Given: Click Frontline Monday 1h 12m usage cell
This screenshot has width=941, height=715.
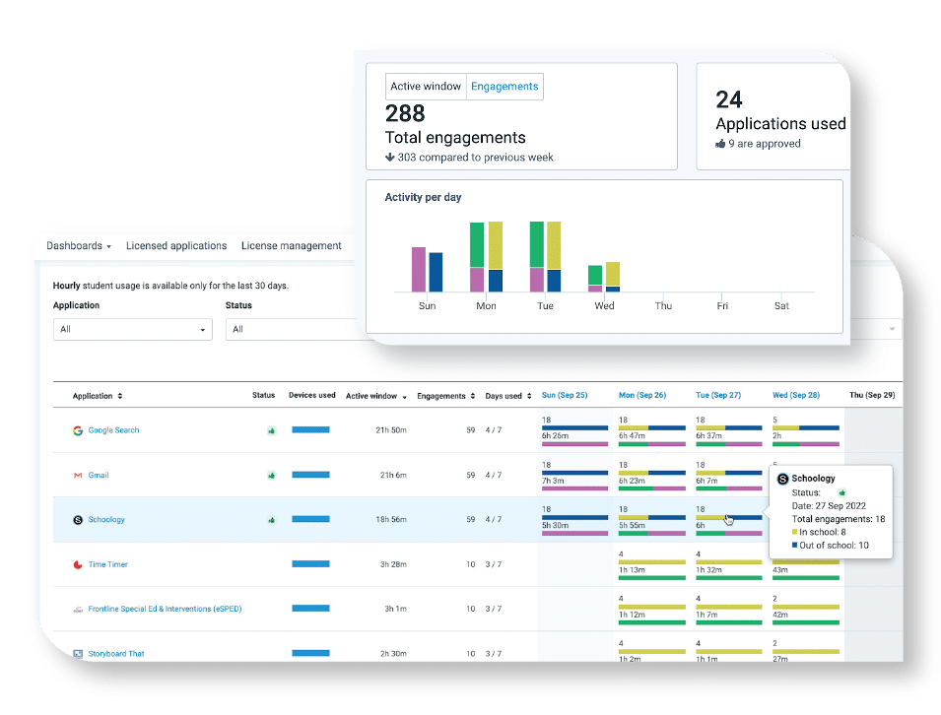Looking at the screenshot, I should (651, 610).
